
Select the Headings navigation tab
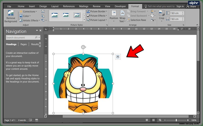point(11,44)
